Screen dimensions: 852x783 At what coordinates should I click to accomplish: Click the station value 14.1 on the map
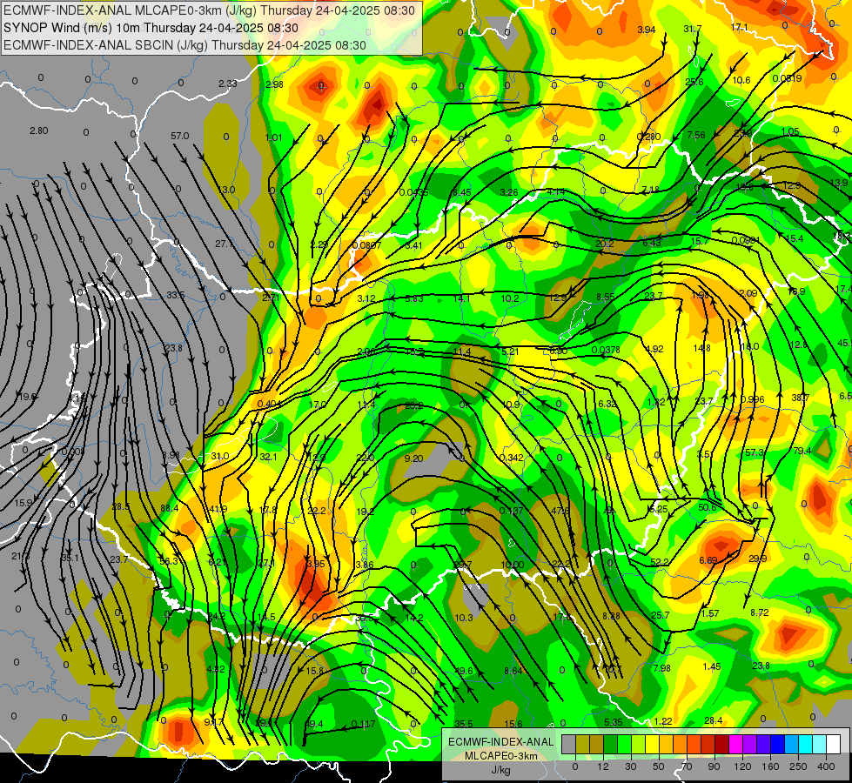461,298
